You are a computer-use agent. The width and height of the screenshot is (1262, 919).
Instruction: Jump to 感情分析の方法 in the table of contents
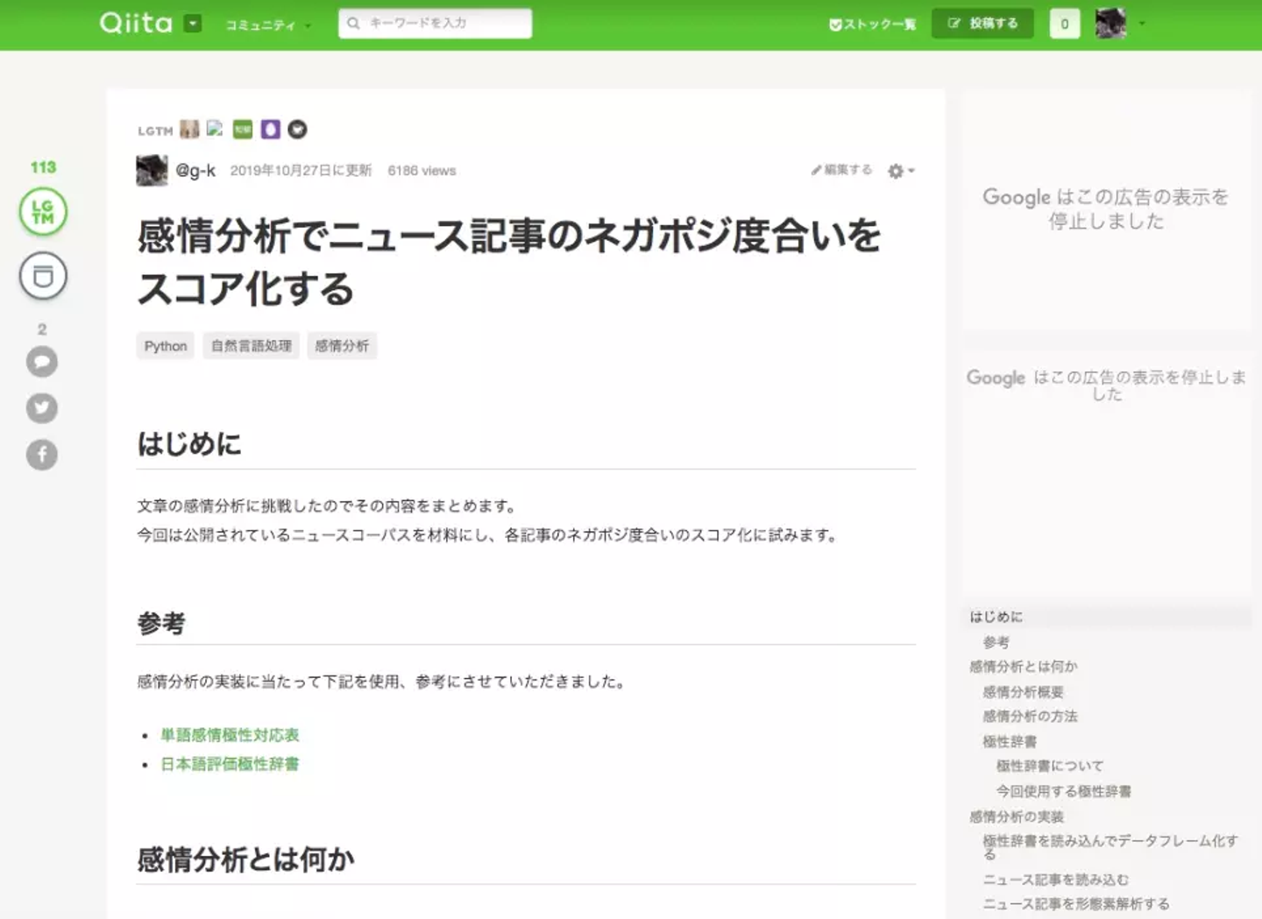pos(1031,717)
